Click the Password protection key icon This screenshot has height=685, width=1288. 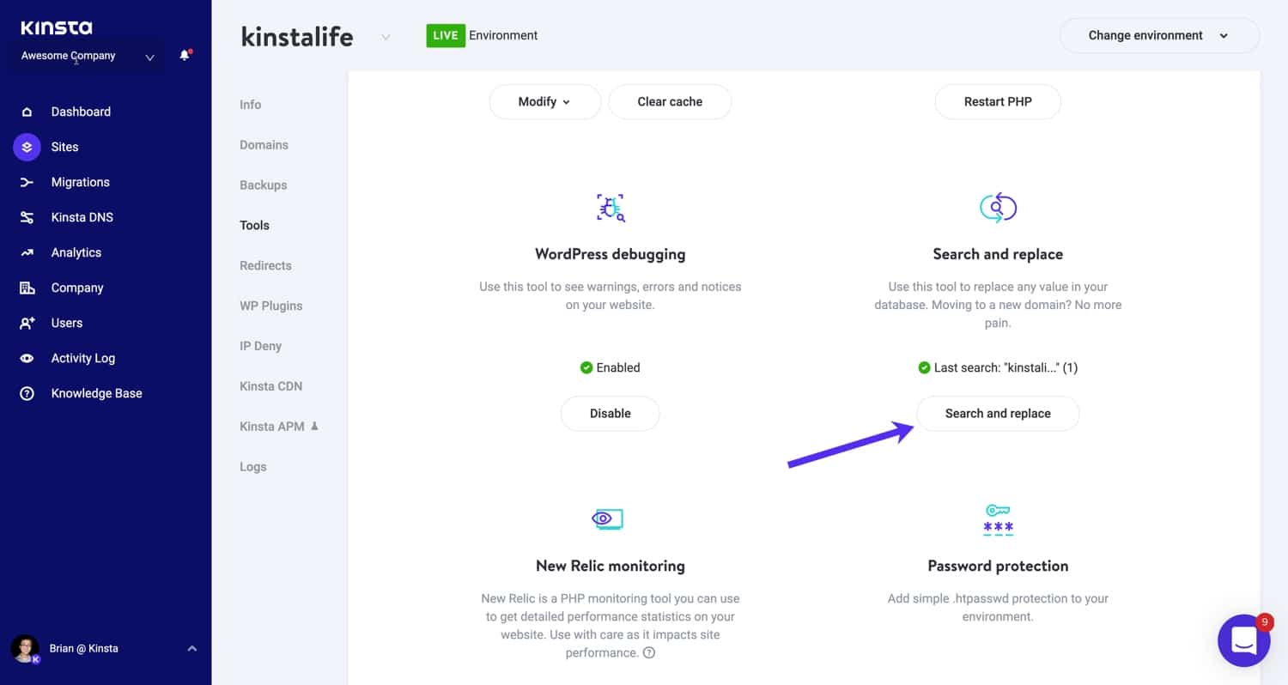[998, 518]
